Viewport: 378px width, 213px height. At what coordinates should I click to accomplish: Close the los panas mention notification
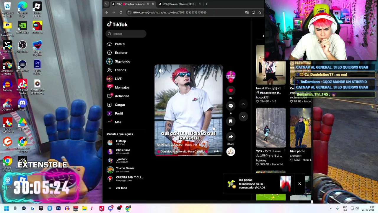tap(299, 184)
